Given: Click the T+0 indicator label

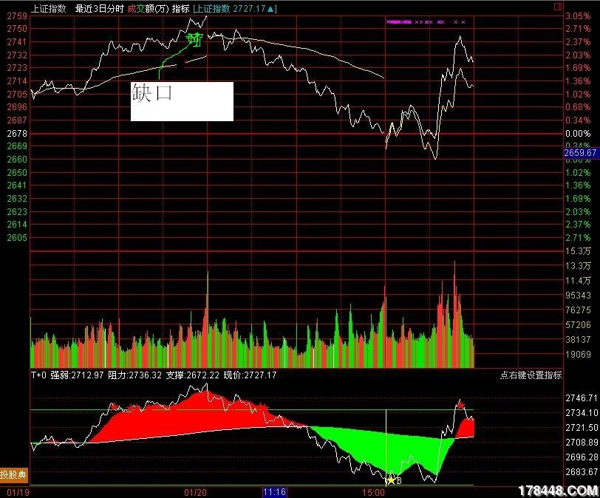Looking at the screenshot, I should [x=38, y=375].
